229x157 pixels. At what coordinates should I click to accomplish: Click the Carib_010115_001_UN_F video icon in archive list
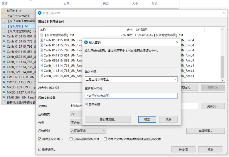42,40
